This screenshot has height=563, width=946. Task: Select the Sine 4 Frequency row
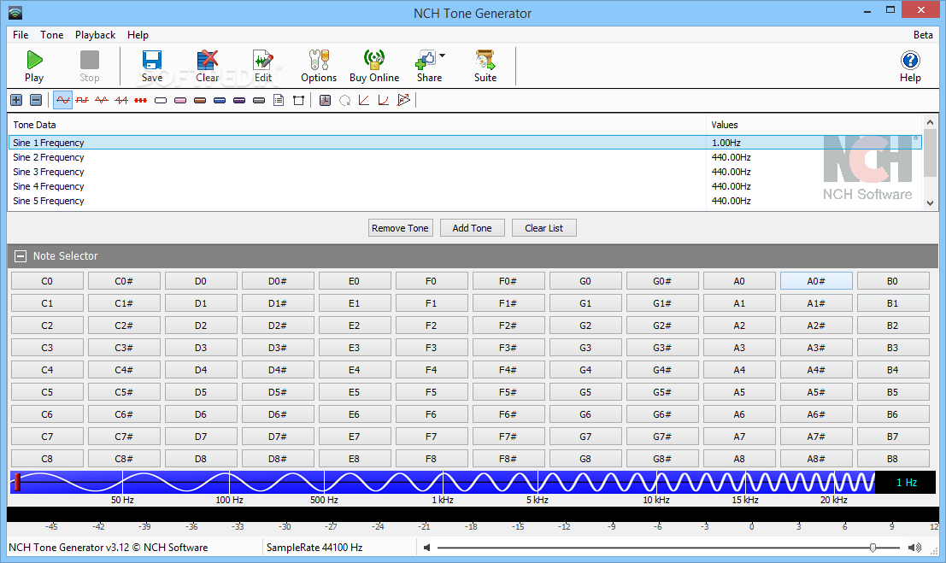(465, 186)
